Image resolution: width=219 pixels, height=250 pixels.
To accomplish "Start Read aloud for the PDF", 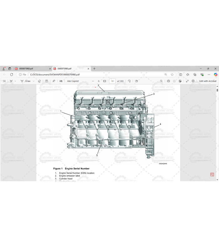I will click(x=54, y=81).
